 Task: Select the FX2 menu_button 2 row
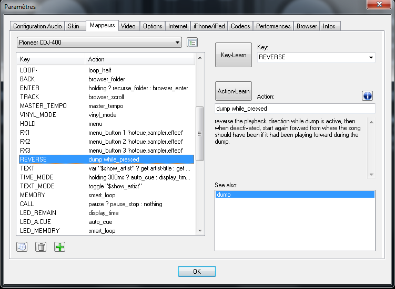[106, 142]
